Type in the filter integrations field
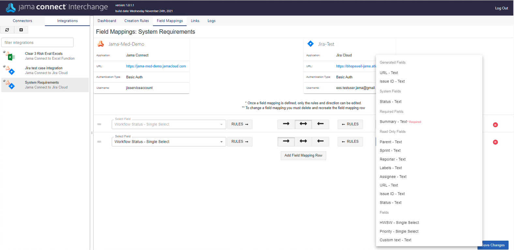The width and height of the screenshot is (514, 250). click(38, 42)
